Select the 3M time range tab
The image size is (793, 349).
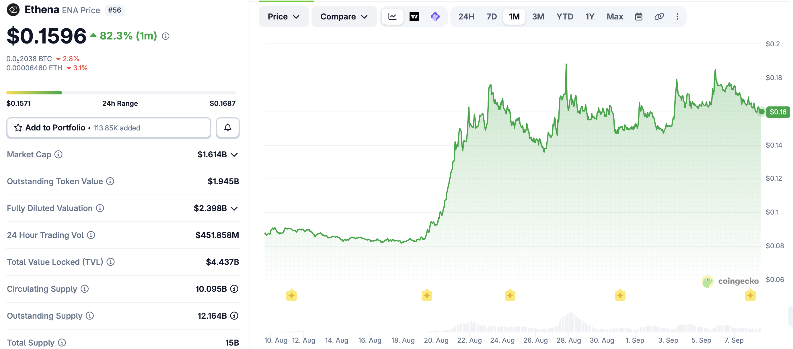[538, 17]
